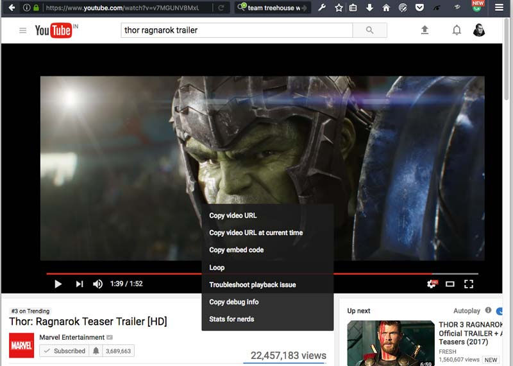Open the Marvel Entertainment channel link
The image size is (513, 366).
point(72,337)
